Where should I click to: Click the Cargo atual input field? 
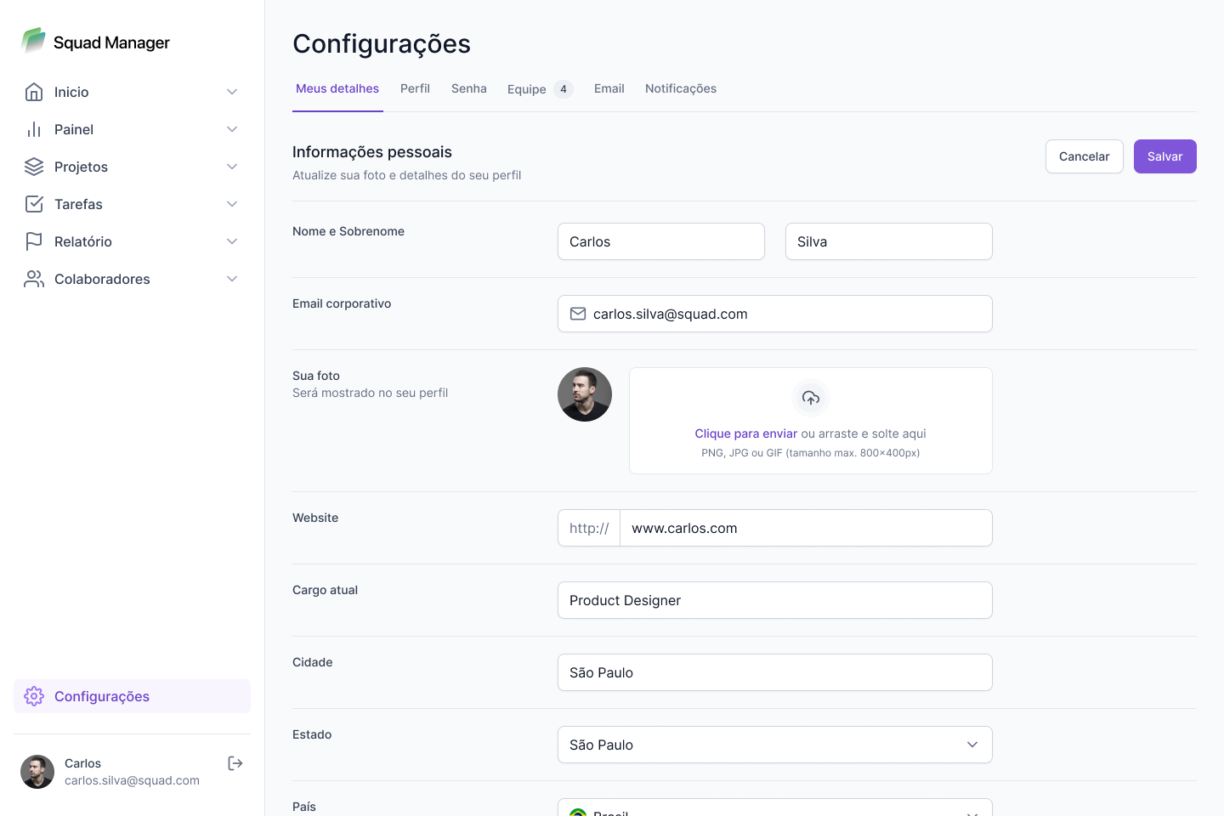point(774,600)
